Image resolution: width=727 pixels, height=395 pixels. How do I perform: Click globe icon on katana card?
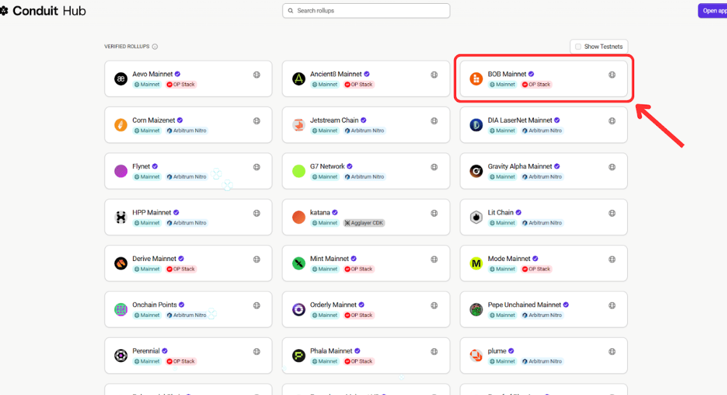[434, 213]
